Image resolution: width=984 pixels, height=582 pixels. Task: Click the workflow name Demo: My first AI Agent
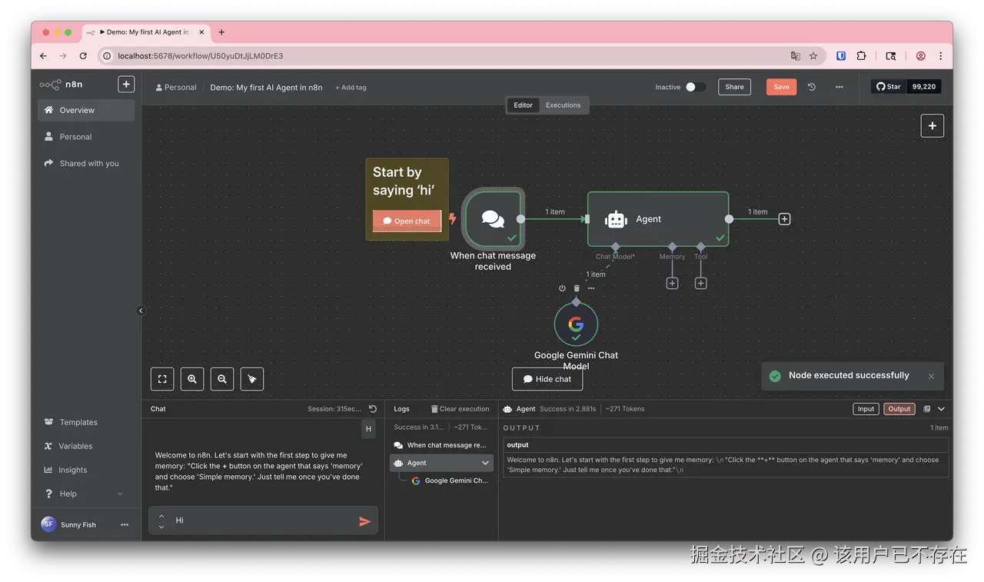click(x=266, y=88)
